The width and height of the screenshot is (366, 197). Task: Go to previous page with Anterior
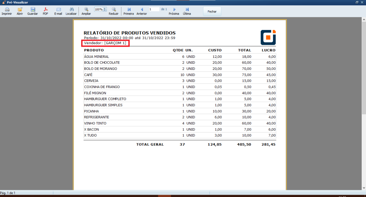pyautogui.click(x=142, y=10)
